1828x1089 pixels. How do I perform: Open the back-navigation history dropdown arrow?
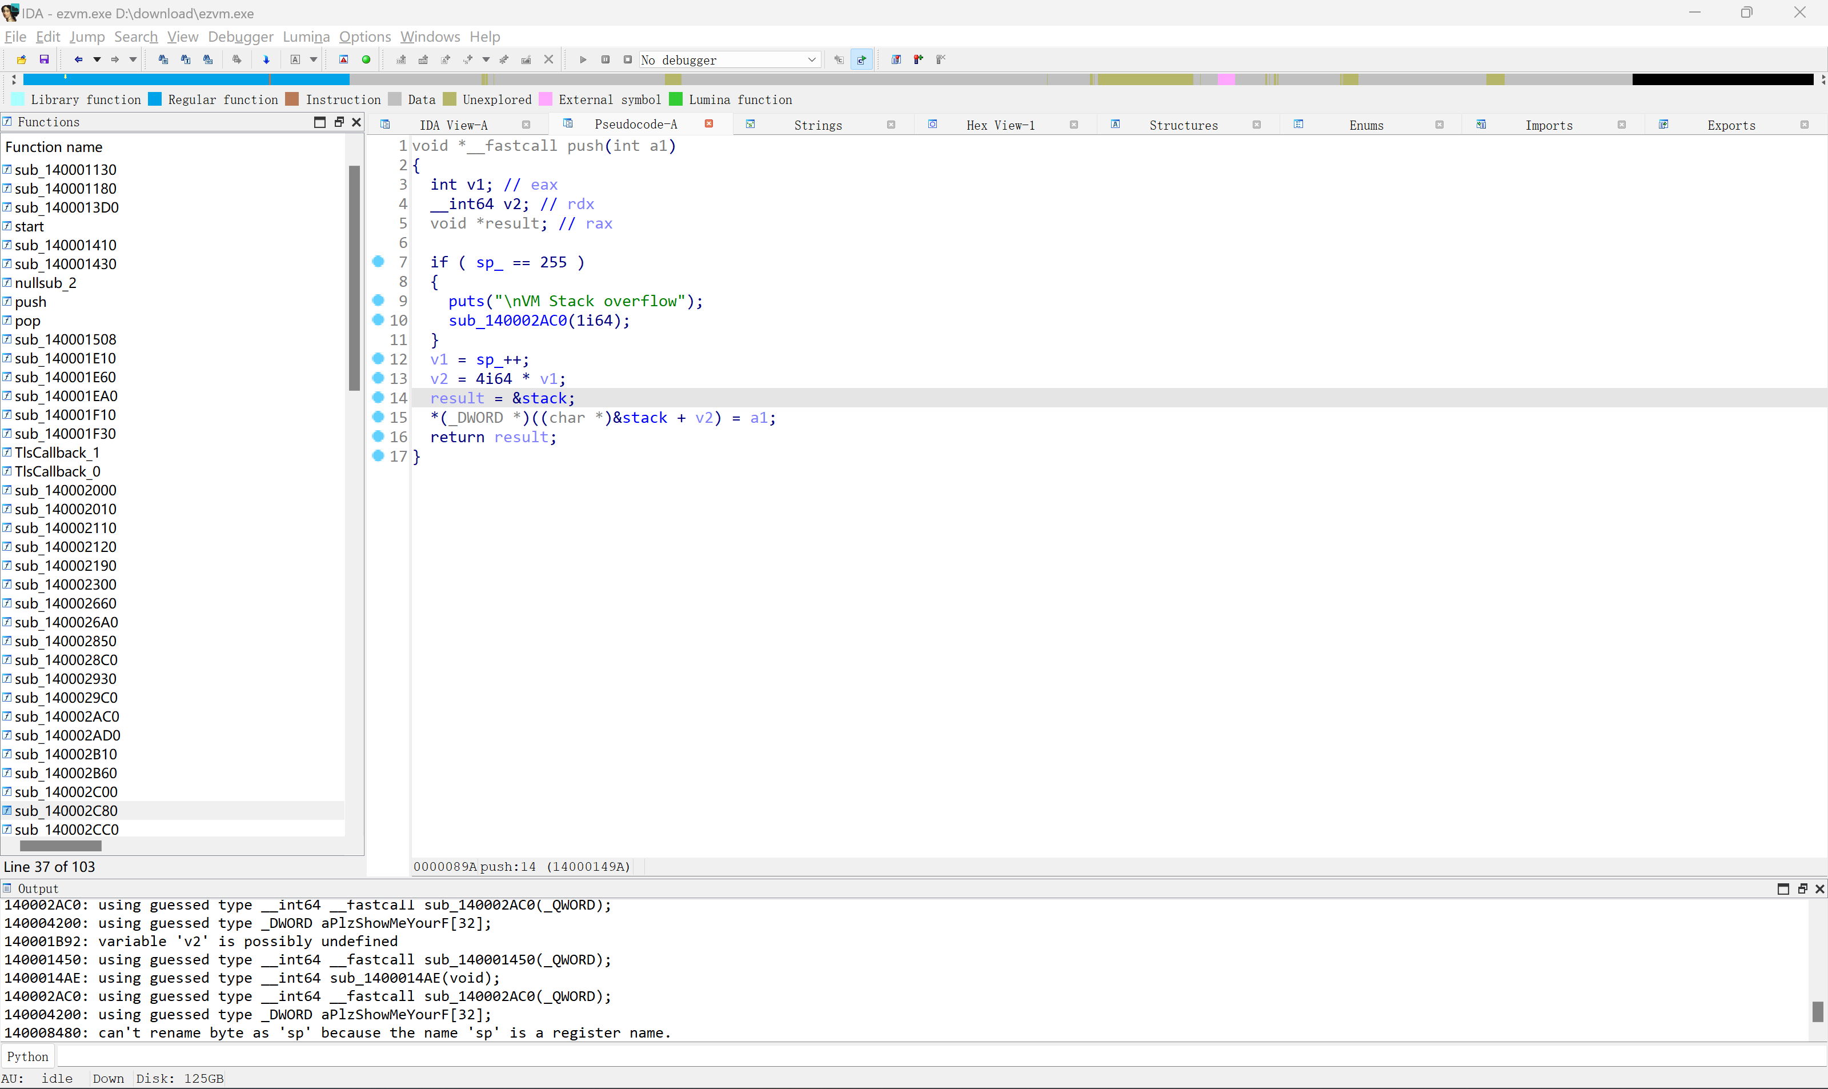pyautogui.click(x=96, y=59)
